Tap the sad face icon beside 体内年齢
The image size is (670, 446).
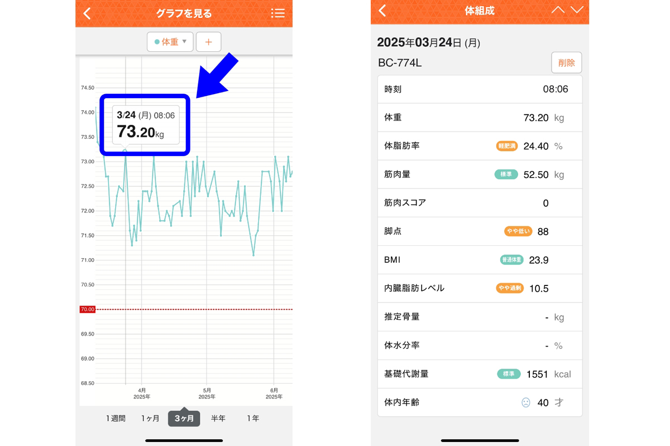click(x=525, y=403)
